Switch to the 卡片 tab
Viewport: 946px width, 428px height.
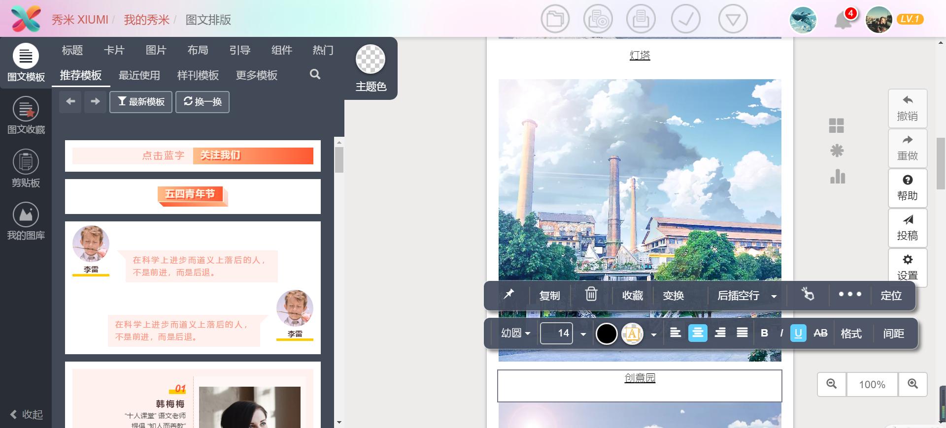tap(114, 50)
